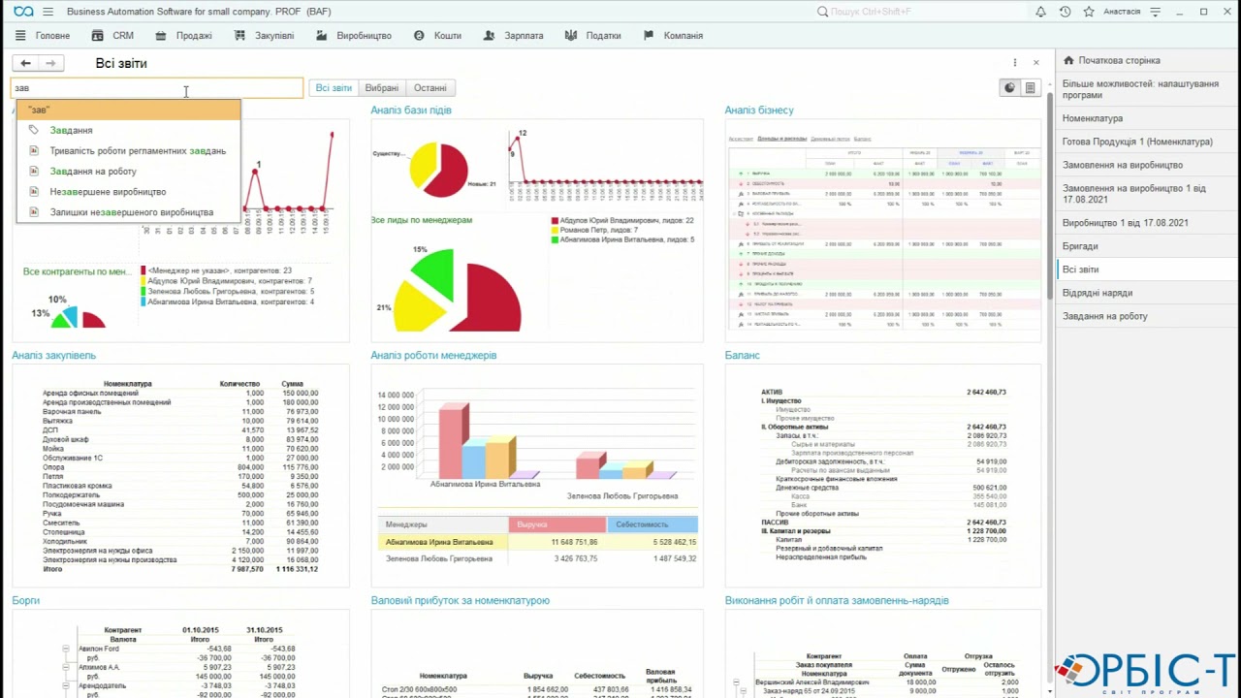Click the search magnifier icon
Screen dimensions: 1241x698
[823, 12]
